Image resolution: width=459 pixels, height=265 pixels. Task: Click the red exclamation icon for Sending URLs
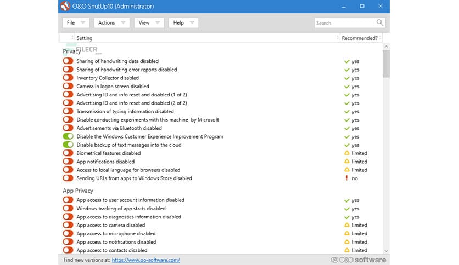tap(346, 178)
